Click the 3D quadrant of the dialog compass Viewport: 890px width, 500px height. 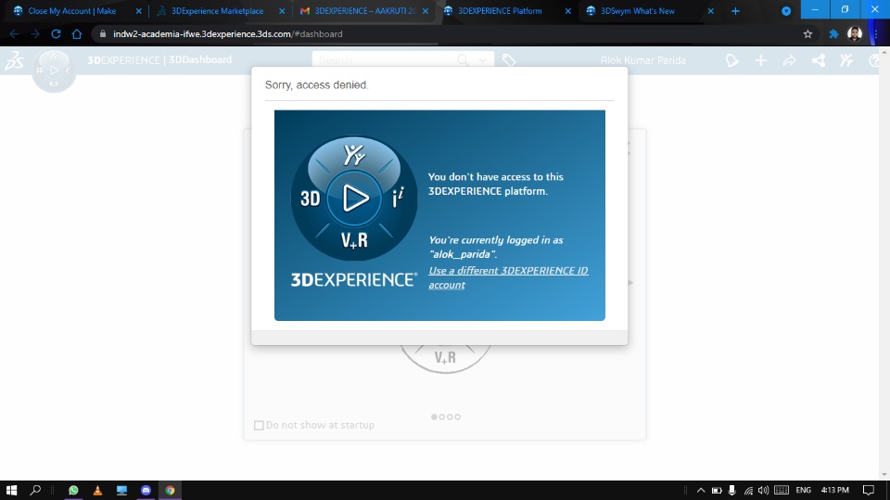coord(310,199)
